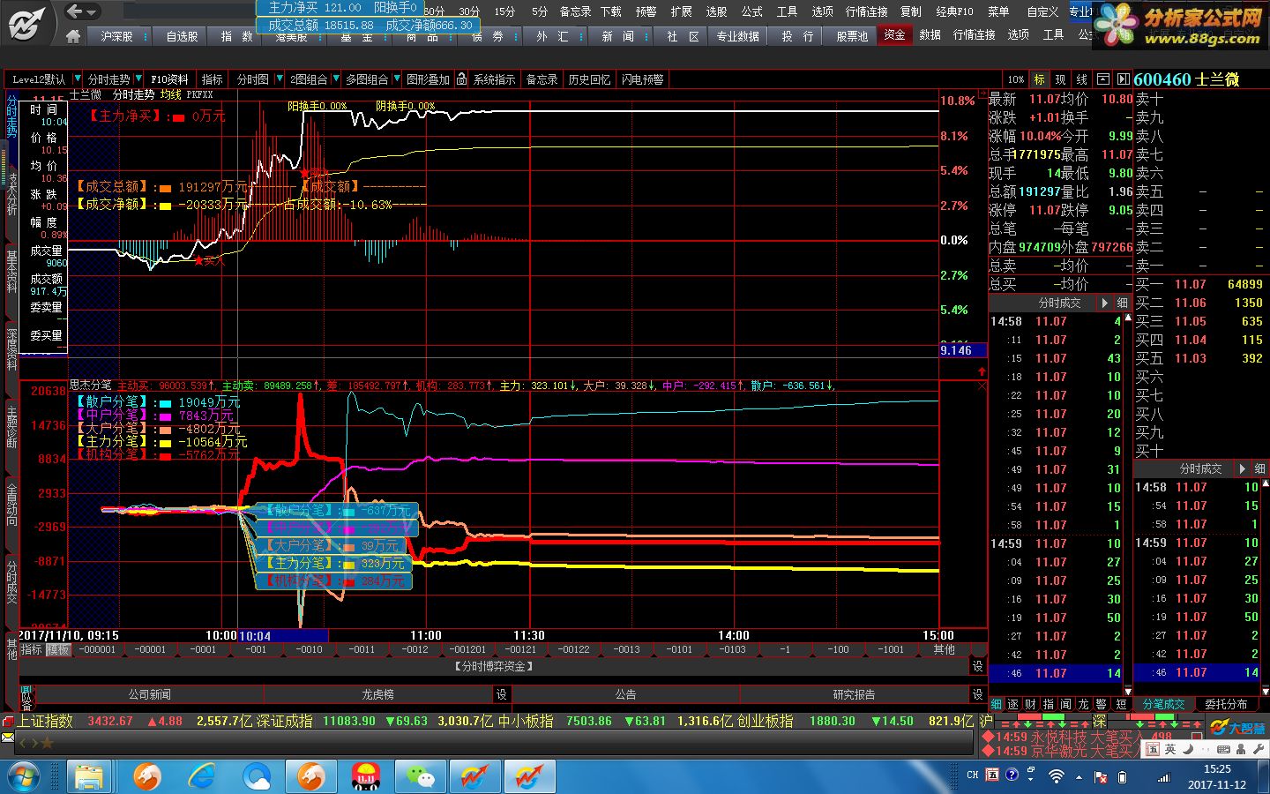Toggle the 线 display mode button
Image resolution: width=1270 pixels, height=794 pixels.
point(1082,79)
